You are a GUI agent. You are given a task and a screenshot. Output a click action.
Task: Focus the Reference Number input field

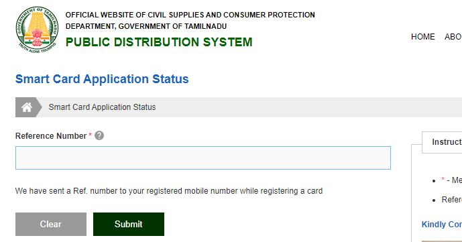click(203, 158)
